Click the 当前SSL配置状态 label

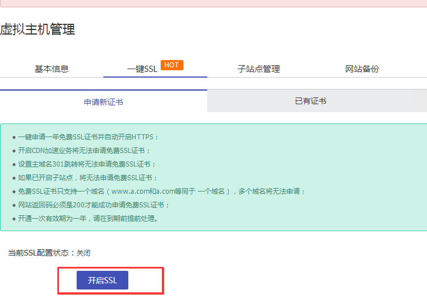click(39, 253)
